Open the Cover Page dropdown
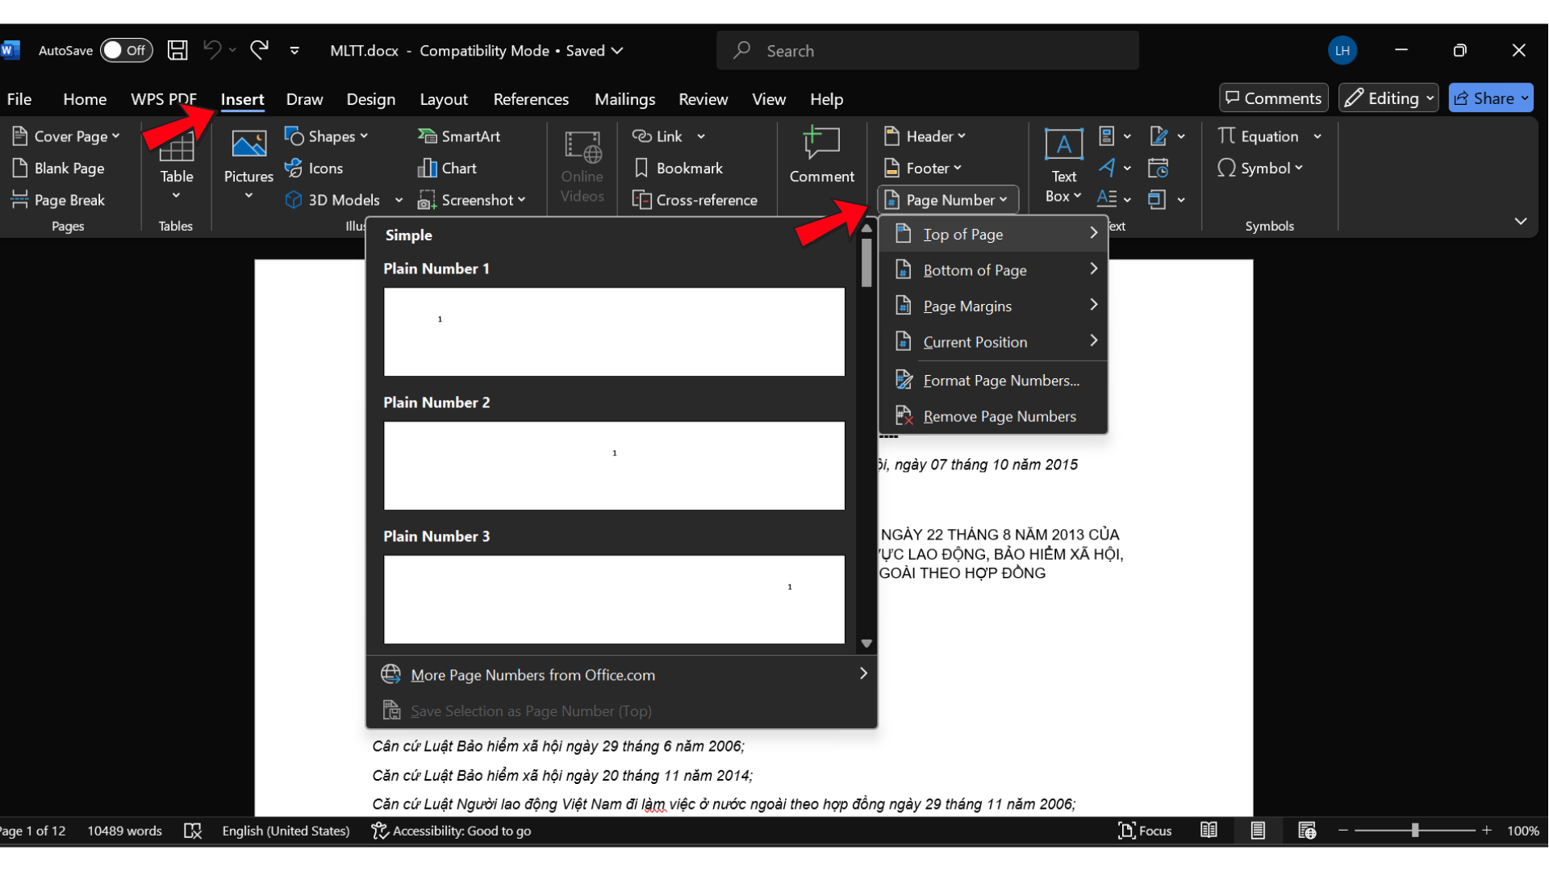Viewport: 1549px width, 871px height. (x=66, y=136)
